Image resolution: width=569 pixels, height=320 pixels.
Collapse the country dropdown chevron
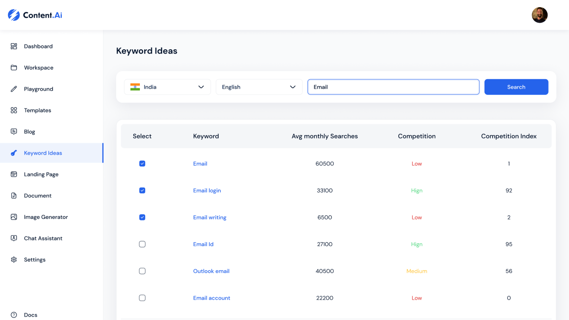point(201,87)
